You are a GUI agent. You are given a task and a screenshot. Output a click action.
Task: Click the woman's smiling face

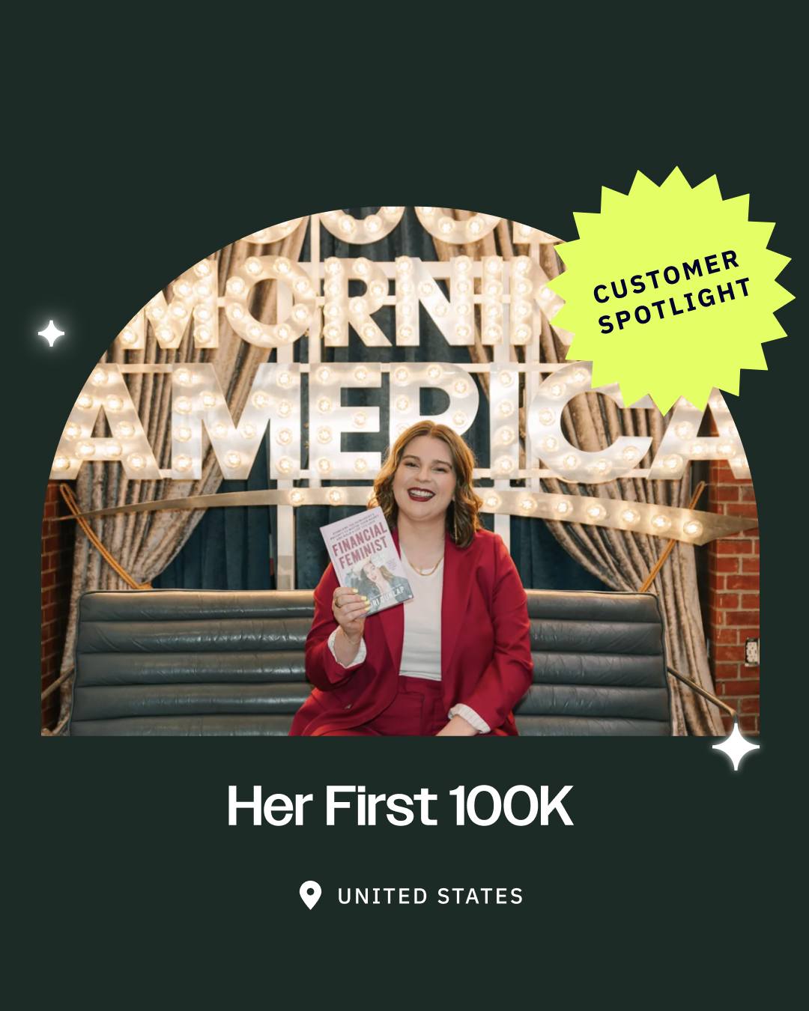(x=423, y=477)
